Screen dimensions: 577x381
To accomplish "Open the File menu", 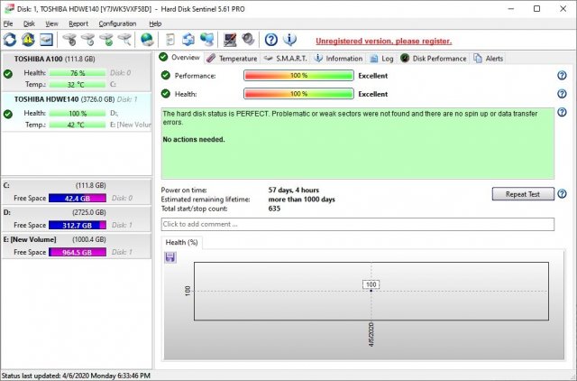I will pos(8,23).
